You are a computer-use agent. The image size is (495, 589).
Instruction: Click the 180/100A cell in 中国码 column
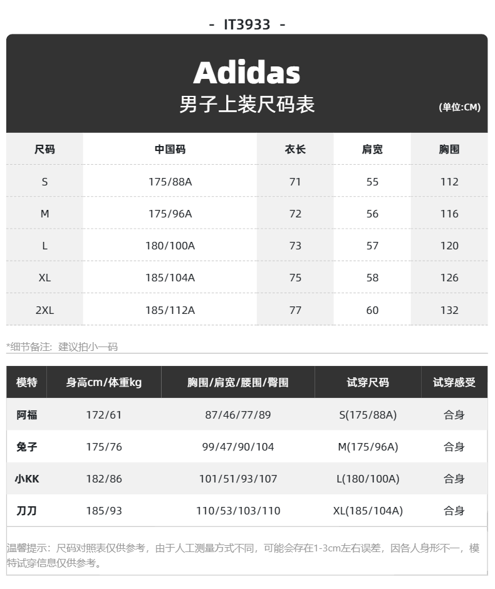[170, 246]
